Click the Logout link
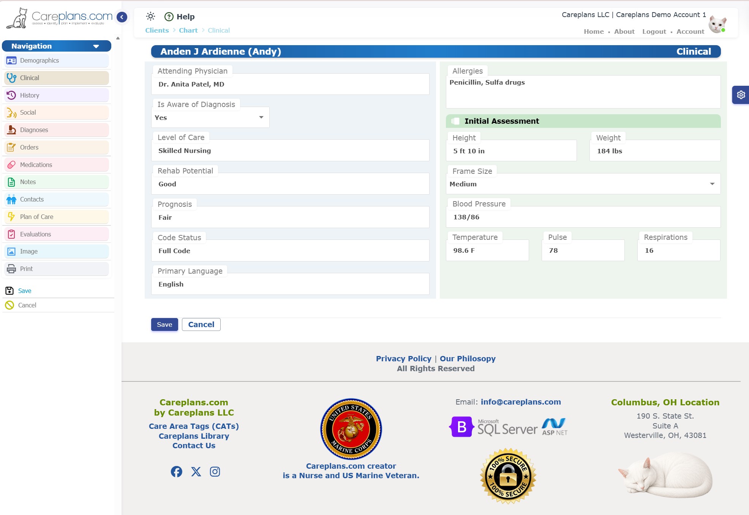 click(x=654, y=31)
